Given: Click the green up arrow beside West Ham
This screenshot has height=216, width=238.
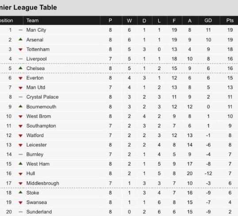Looking at the screenshot, I should (x=20, y=164).
